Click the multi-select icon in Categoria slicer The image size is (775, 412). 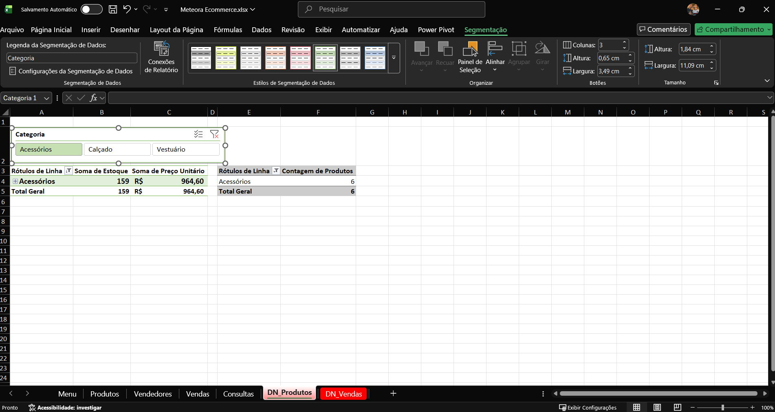coord(198,134)
